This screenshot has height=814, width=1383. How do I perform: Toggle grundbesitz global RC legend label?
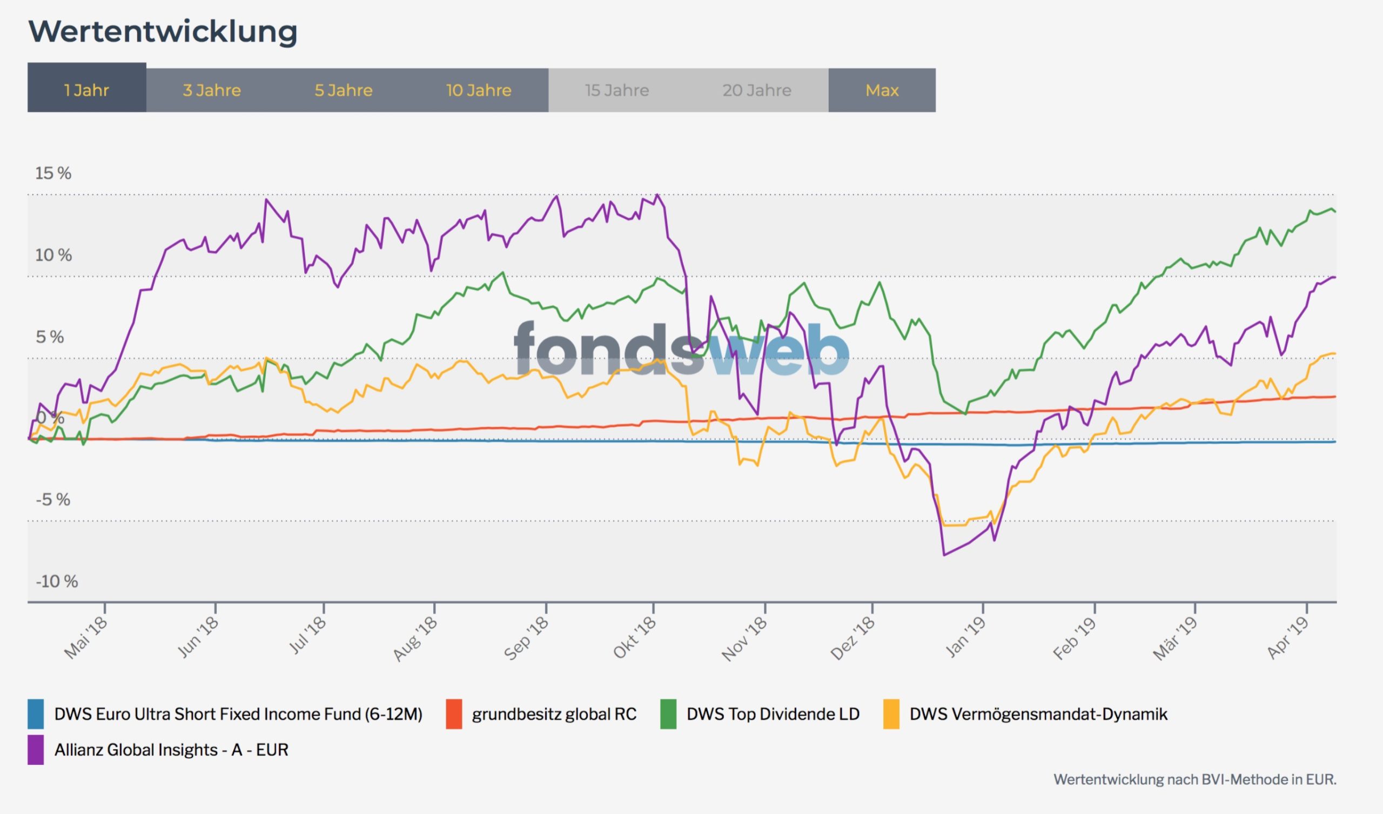[x=554, y=714]
